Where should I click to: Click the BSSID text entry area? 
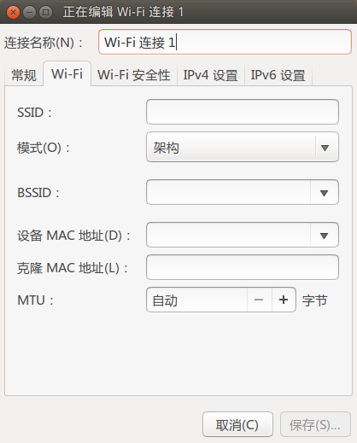click(x=228, y=192)
